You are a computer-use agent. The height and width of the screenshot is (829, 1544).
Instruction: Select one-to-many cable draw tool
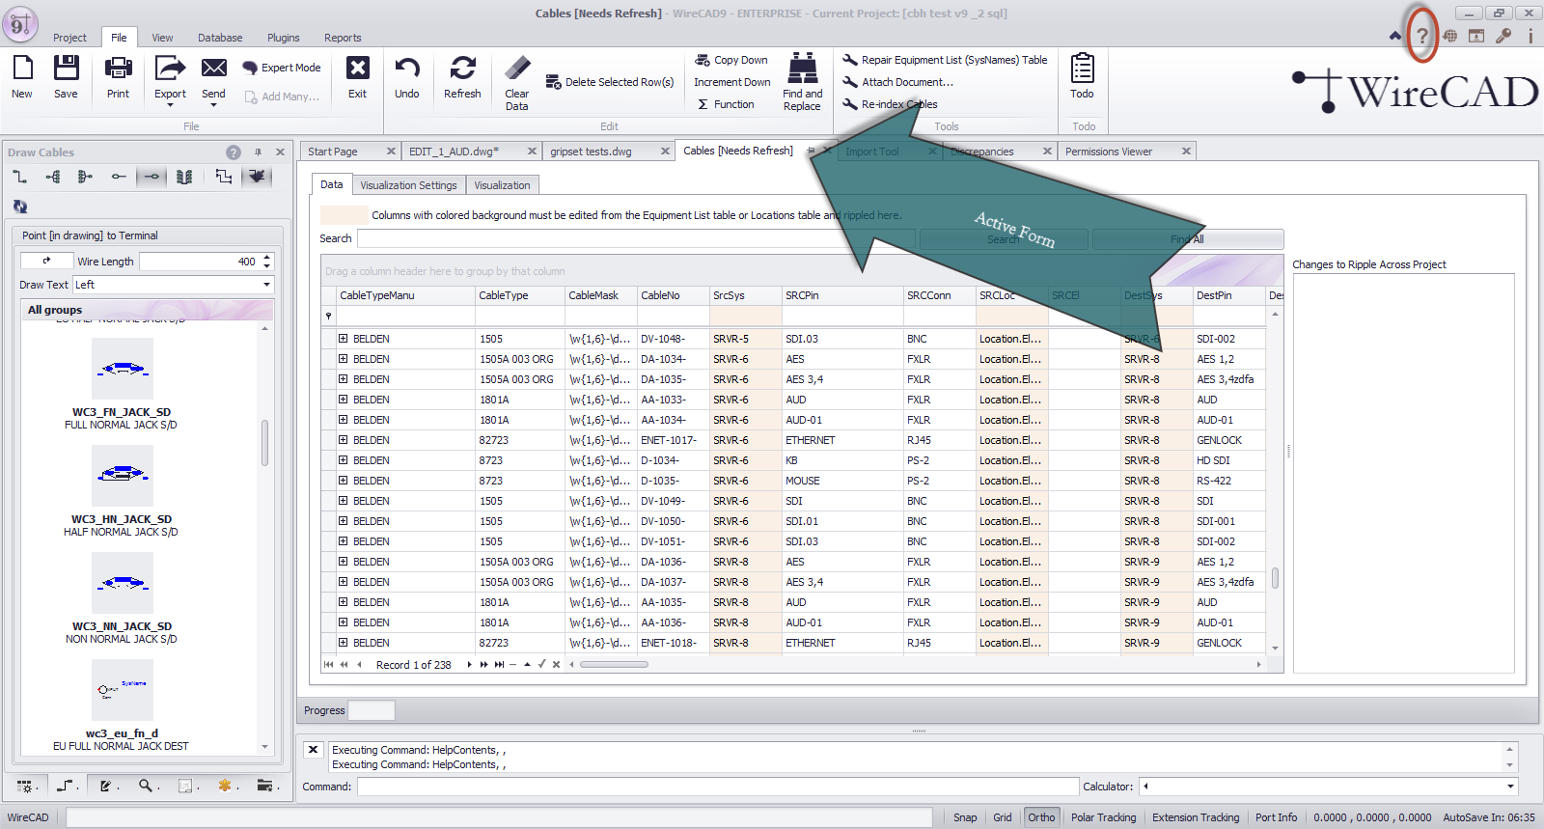53,177
